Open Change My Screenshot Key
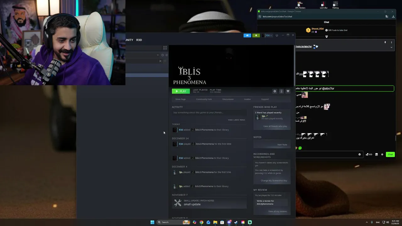 pyautogui.click(x=274, y=180)
